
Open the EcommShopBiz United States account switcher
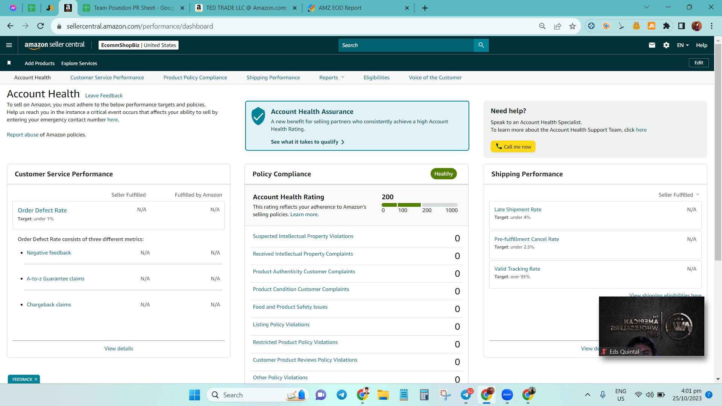pyautogui.click(x=138, y=45)
